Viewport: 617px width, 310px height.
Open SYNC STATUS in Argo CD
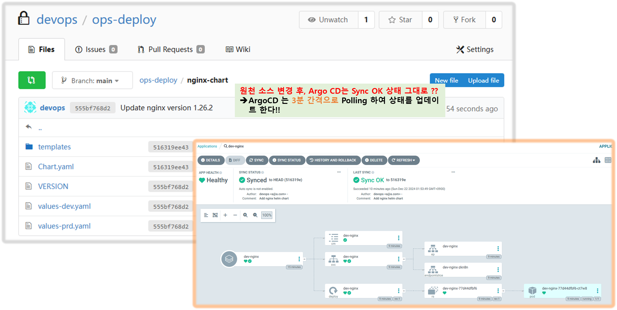click(x=287, y=160)
